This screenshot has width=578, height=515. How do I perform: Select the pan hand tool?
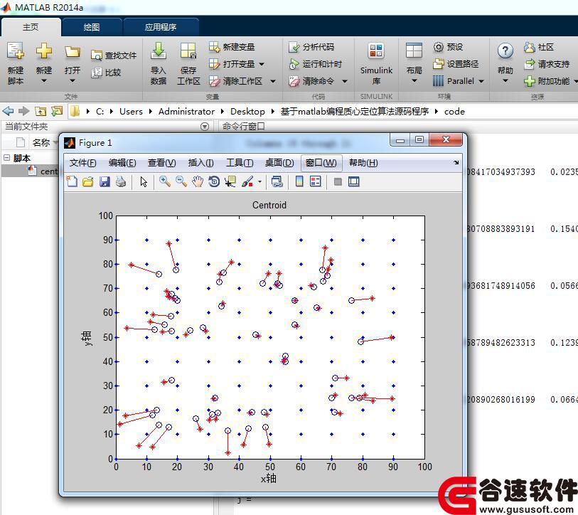198,181
